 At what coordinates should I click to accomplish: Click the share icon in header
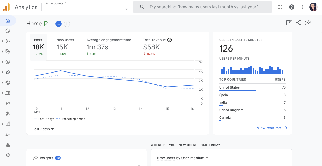298,23
